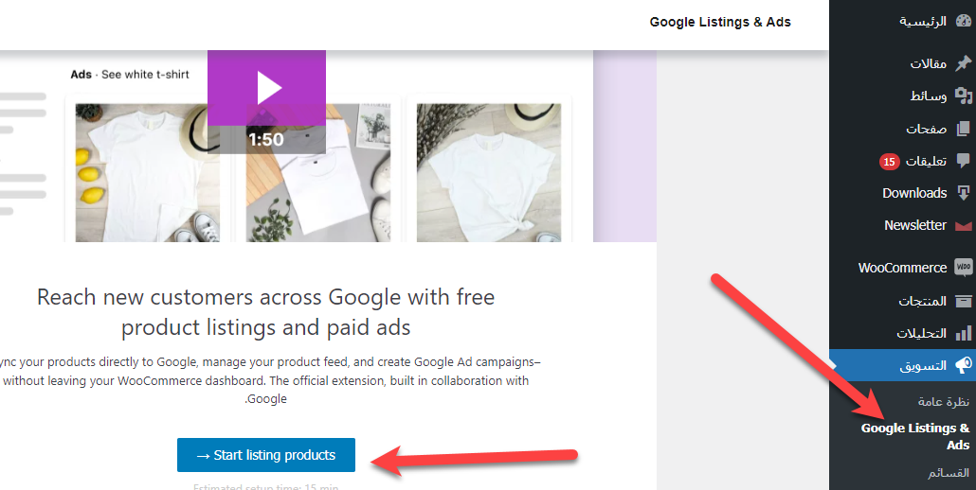Click the speech bubble icon beside تعليقات

tap(963, 161)
